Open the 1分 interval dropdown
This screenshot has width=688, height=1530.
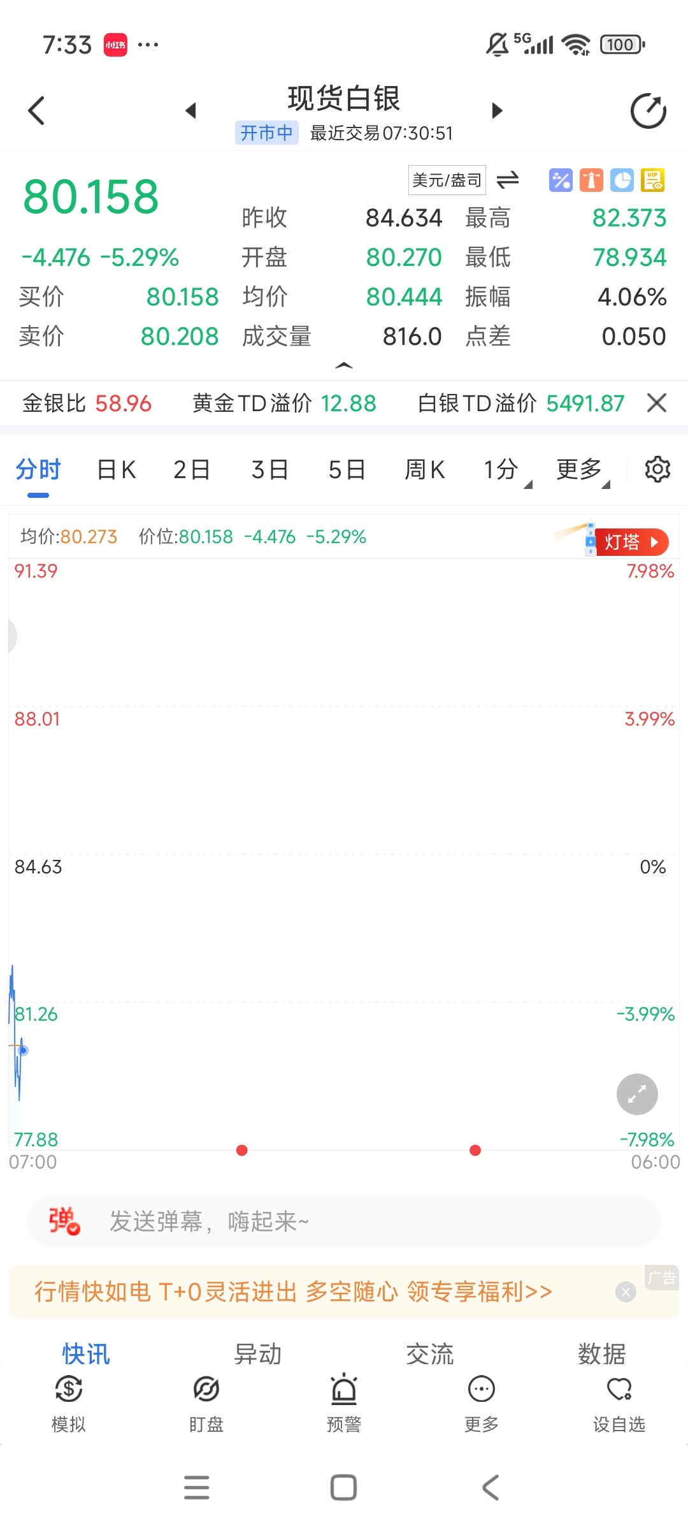tap(507, 470)
